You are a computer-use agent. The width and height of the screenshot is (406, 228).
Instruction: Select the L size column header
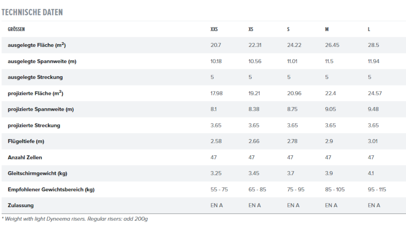(x=369, y=29)
